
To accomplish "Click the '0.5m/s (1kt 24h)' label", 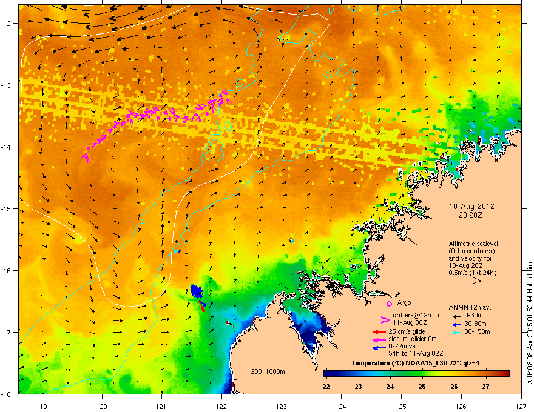I will click(472, 273).
